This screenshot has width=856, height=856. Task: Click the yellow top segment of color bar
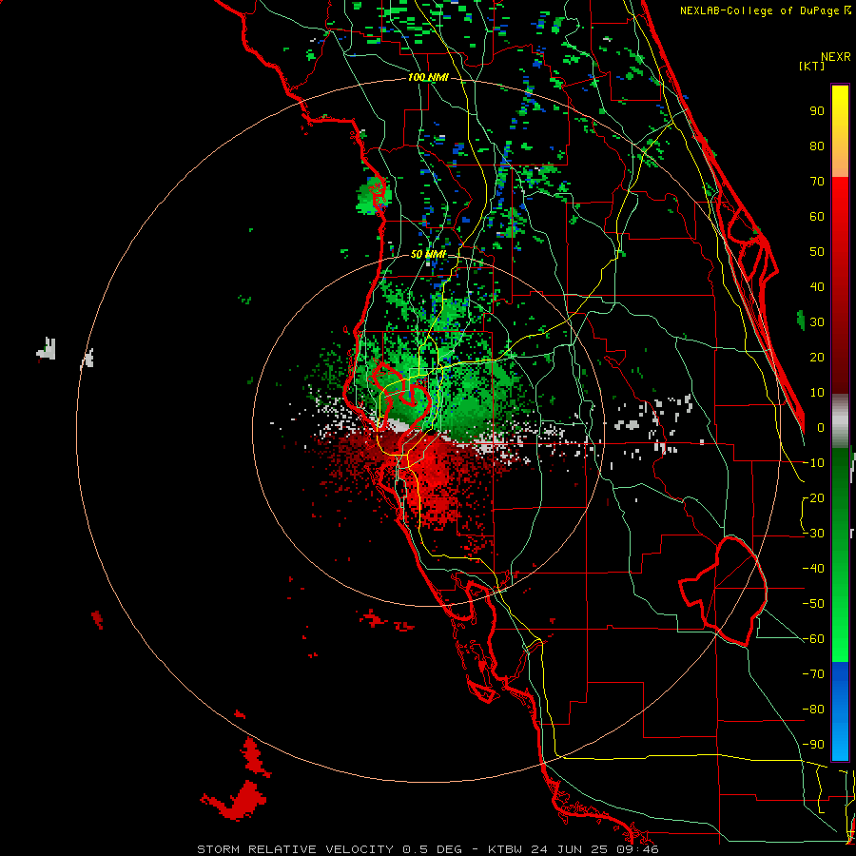click(840, 131)
